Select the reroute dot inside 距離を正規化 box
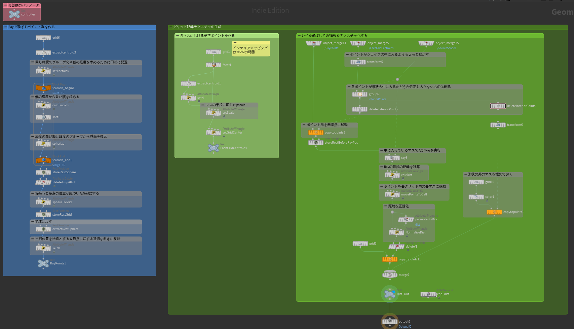 click(x=392, y=212)
